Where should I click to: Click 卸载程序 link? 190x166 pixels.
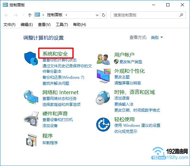[50, 143]
